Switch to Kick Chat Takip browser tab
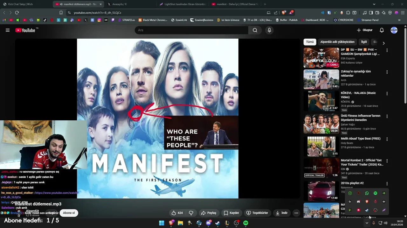 25,4
